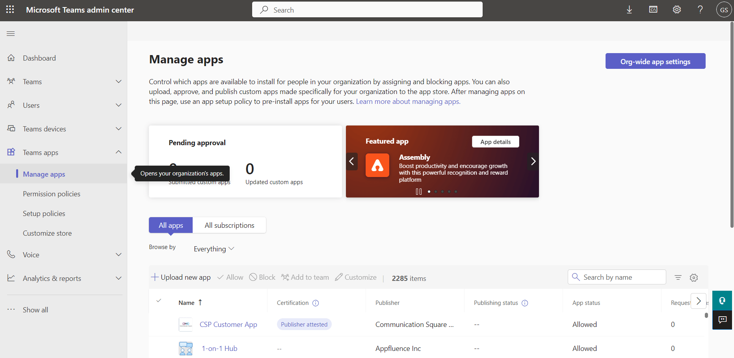Expand the Teams devices chevron
Image resolution: width=734 pixels, height=358 pixels.
pyautogui.click(x=119, y=129)
